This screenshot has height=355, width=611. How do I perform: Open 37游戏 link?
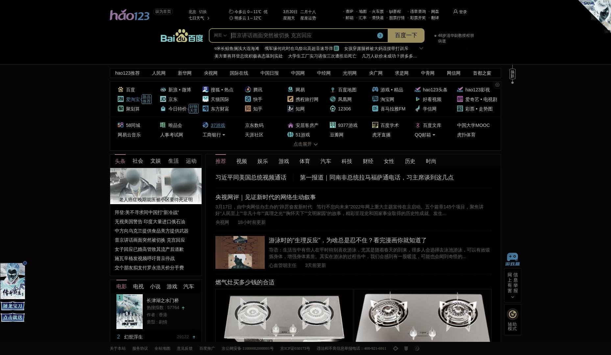coord(218,125)
